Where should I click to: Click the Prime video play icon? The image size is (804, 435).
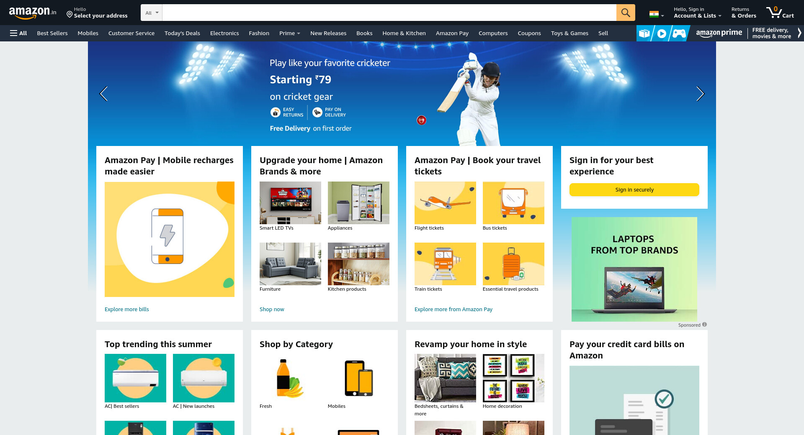pyautogui.click(x=662, y=33)
